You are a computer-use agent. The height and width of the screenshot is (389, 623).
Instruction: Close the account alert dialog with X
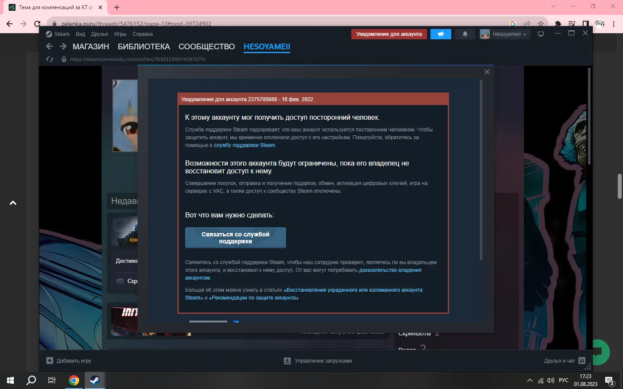coord(487,72)
